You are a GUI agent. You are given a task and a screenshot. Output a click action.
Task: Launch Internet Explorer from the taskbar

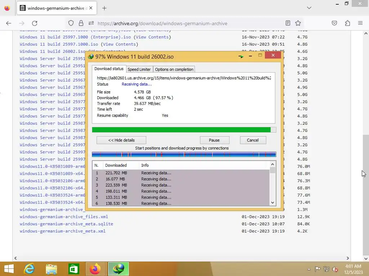click(x=30, y=269)
